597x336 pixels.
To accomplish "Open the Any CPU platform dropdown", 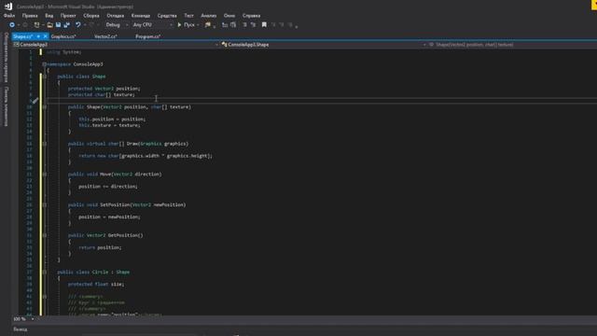I will 152,25.
